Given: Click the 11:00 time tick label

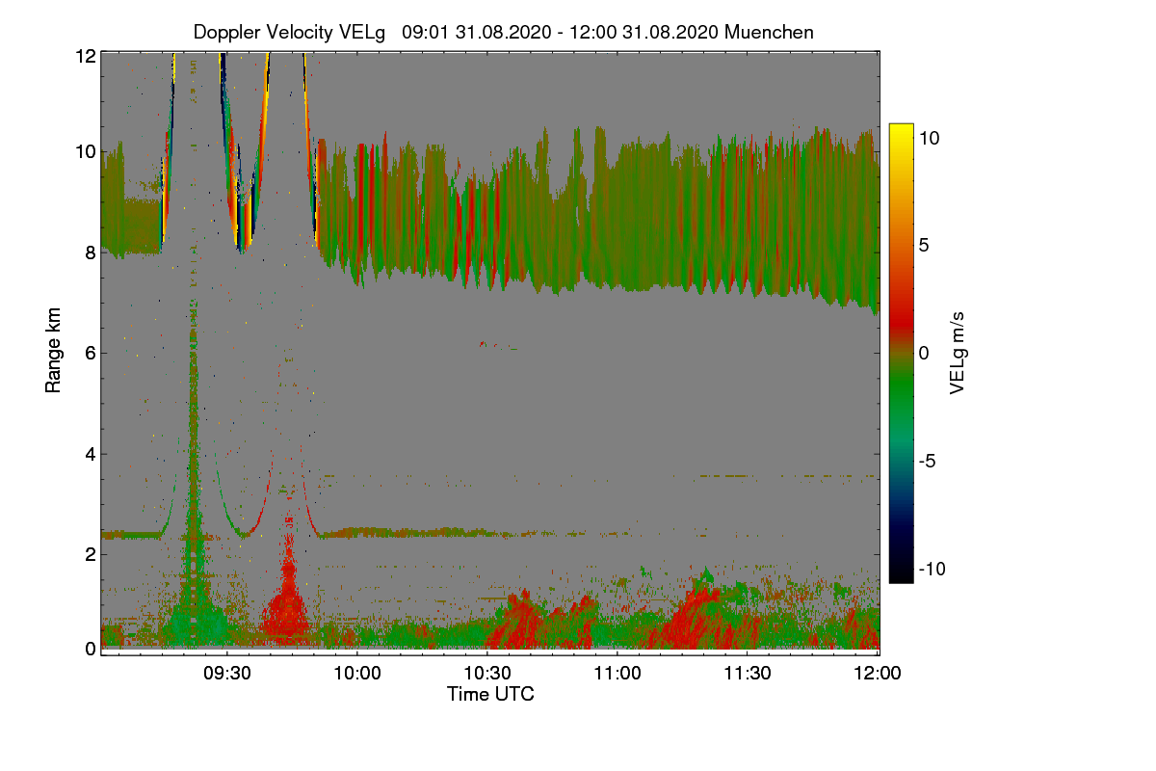Looking at the screenshot, I should [x=617, y=674].
